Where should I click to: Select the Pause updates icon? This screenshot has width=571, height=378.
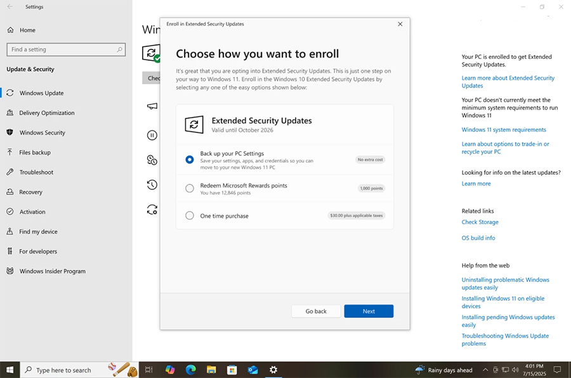[x=151, y=135]
